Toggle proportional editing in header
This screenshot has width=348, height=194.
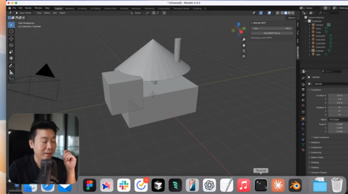pos(164,13)
